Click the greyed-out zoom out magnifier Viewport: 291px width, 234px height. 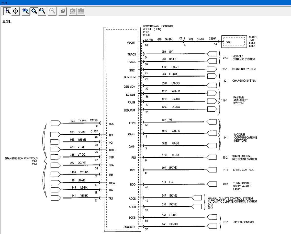tap(52, 11)
